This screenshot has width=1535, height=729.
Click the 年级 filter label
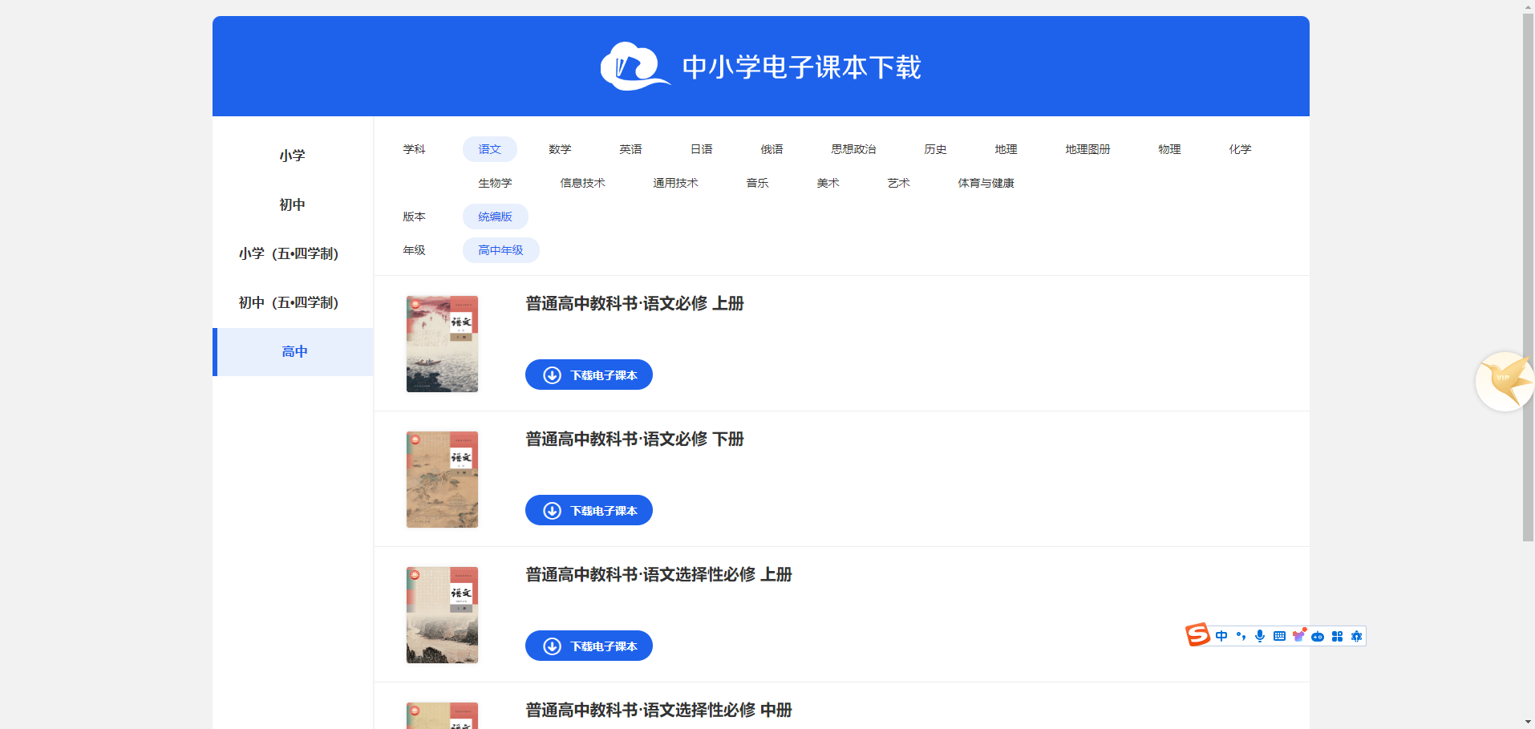coord(414,250)
